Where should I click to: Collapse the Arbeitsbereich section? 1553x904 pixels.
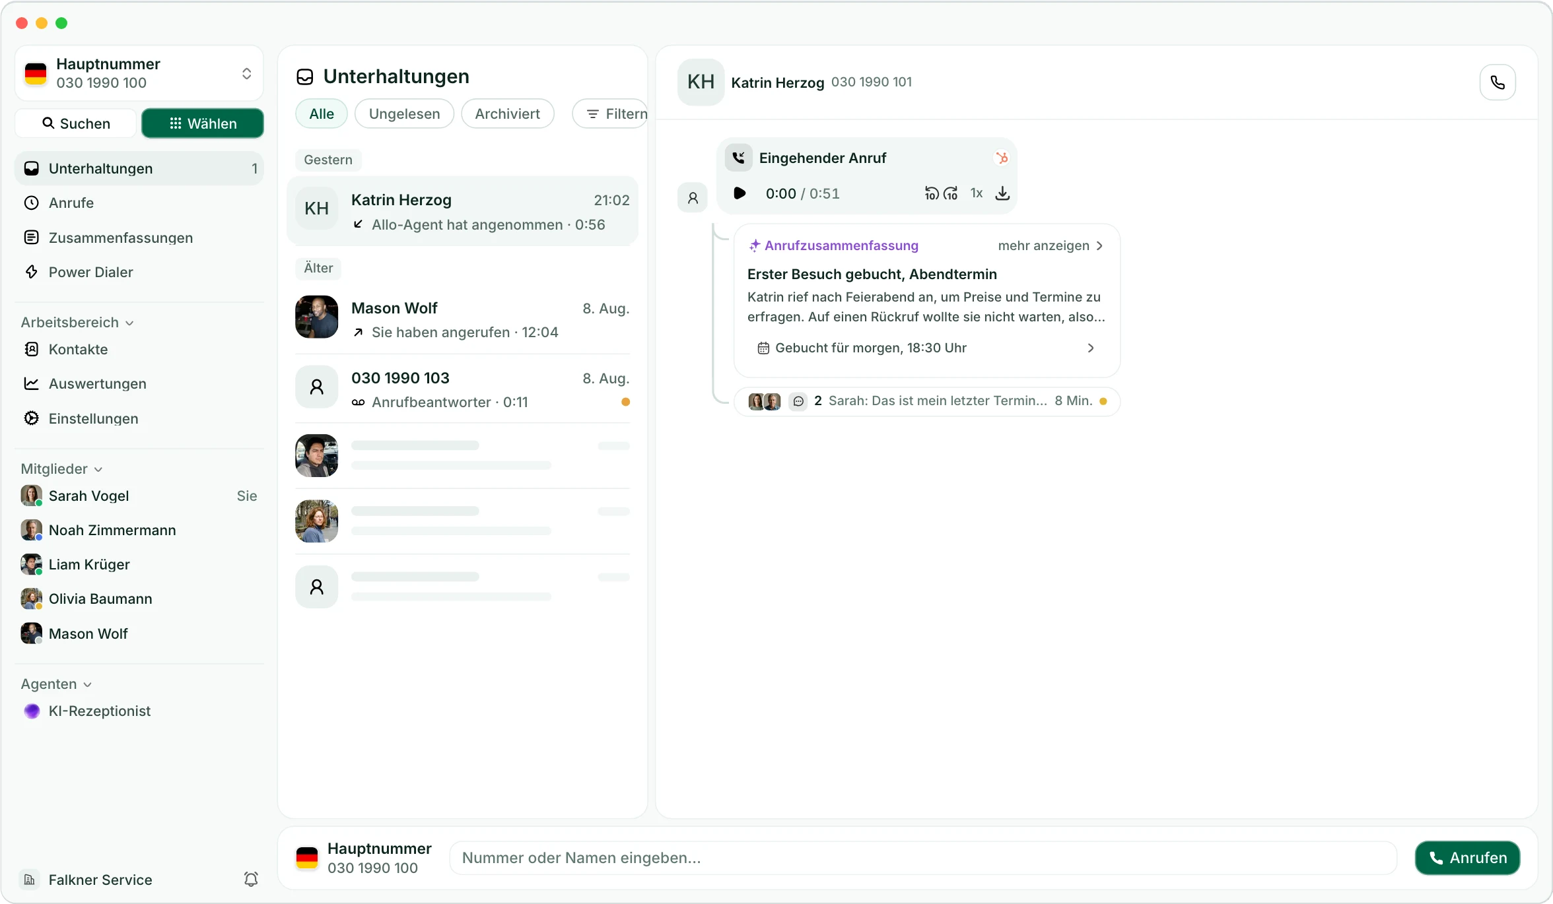77,322
